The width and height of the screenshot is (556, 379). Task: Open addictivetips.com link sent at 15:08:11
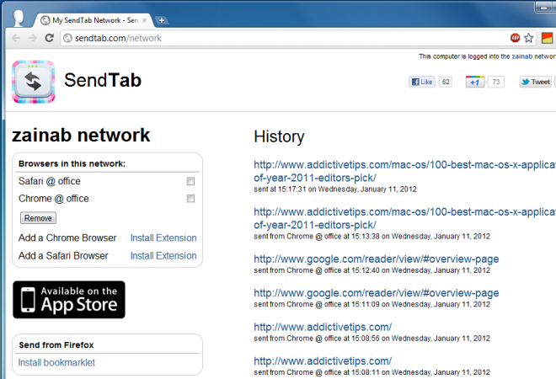click(x=323, y=361)
